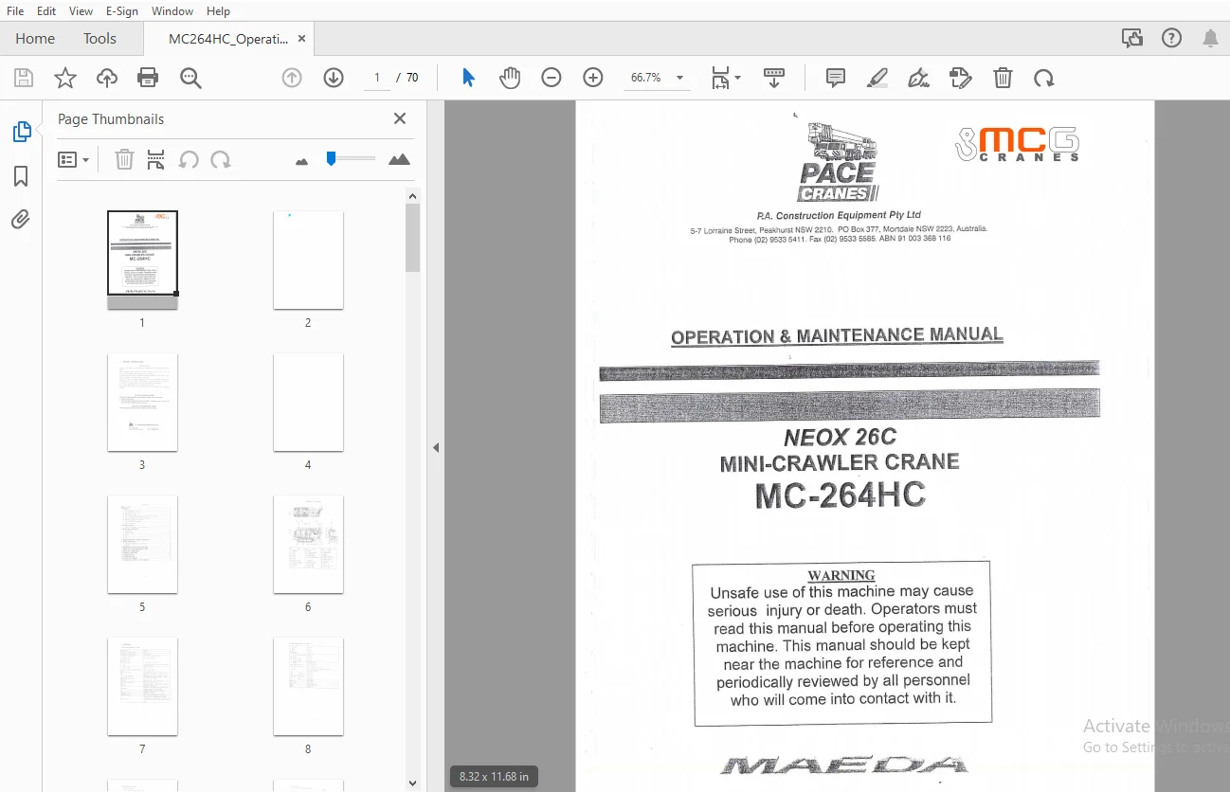Image resolution: width=1230 pixels, height=792 pixels.
Task: Open the E-Sign menu
Action: click(121, 11)
